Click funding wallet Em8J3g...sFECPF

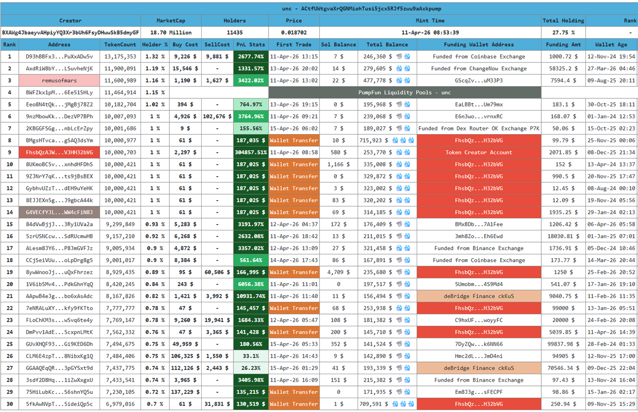[479, 392]
